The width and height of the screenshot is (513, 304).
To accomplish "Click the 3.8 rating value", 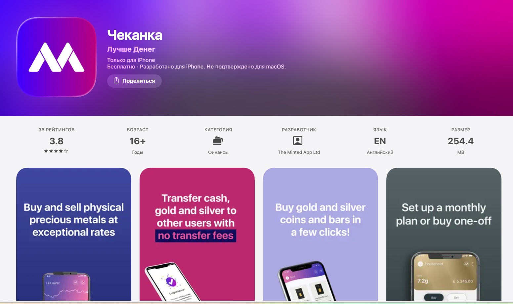I will pyautogui.click(x=57, y=141).
